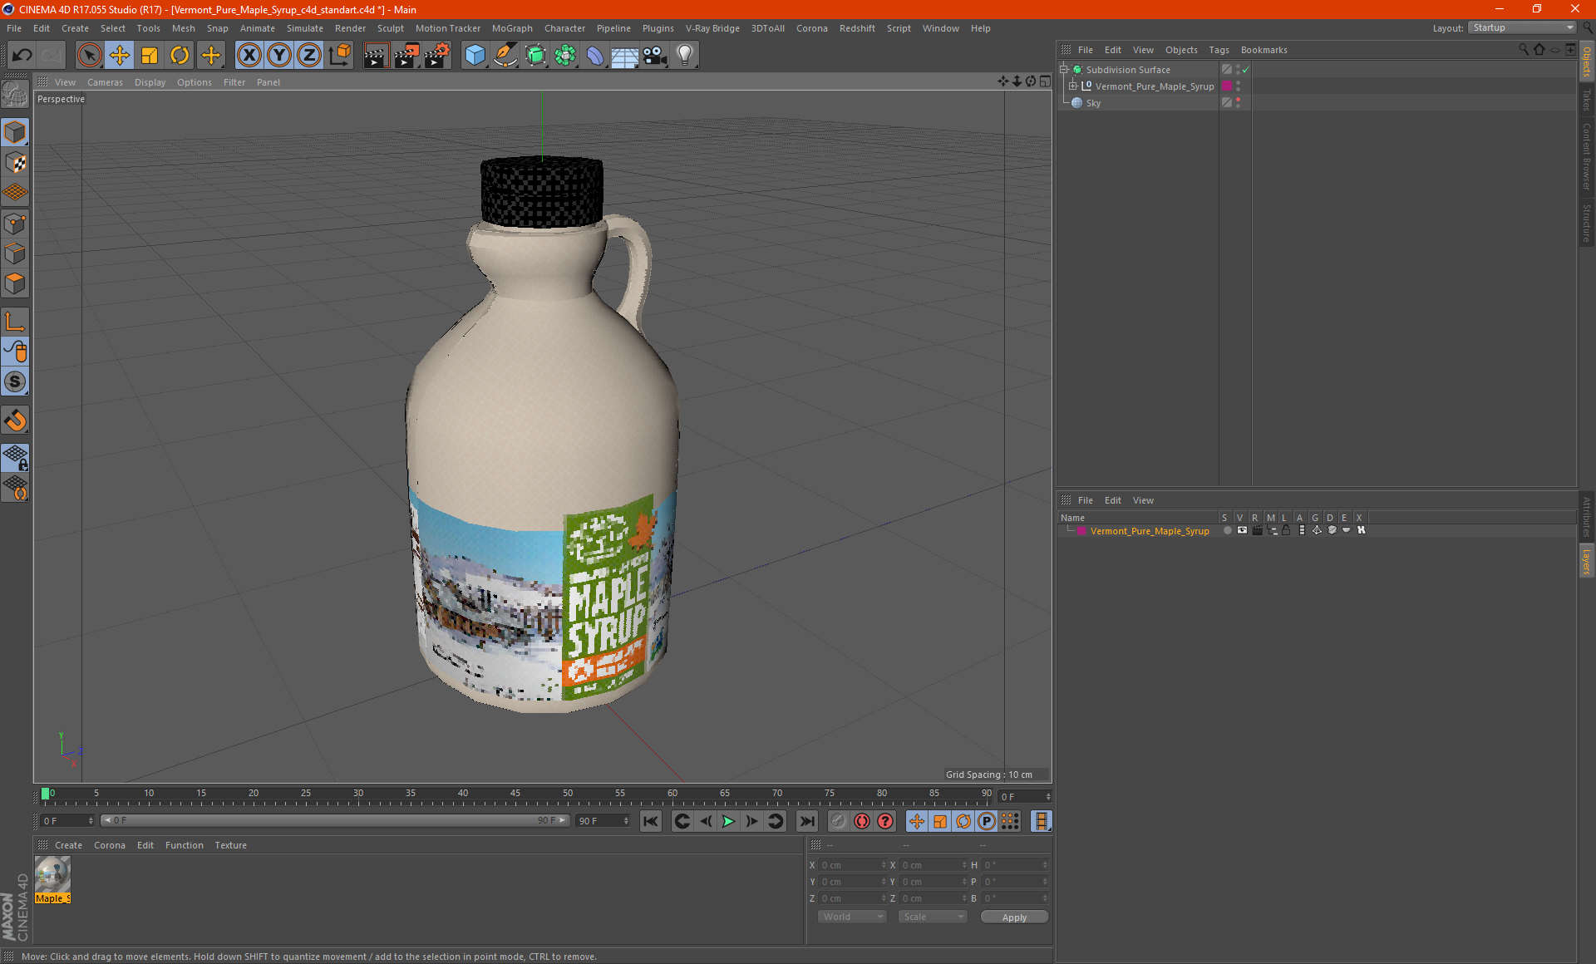This screenshot has width=1596, height=964.
Task: Switch to Edges mode
Action: tap(16, 253)
